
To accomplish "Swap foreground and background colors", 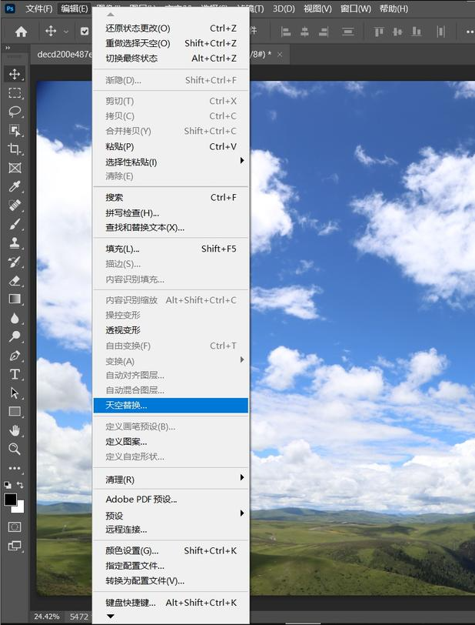I will pos(20,485).
